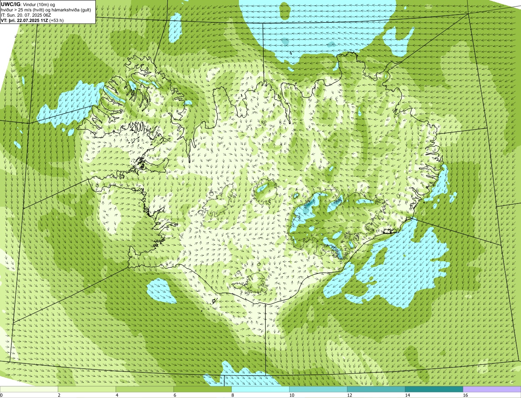This screenshot has height=398, width=521.
Task: Click the scale label "14"
Action: (x=407, y=395)
